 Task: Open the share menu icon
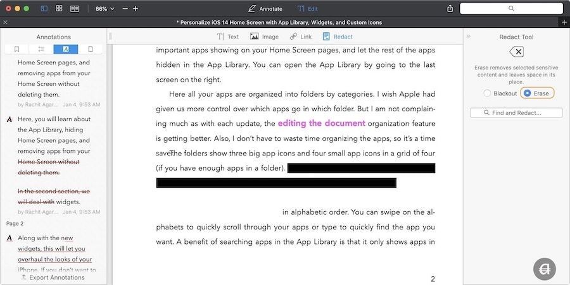pyautogui.click(x=450, y=9)
